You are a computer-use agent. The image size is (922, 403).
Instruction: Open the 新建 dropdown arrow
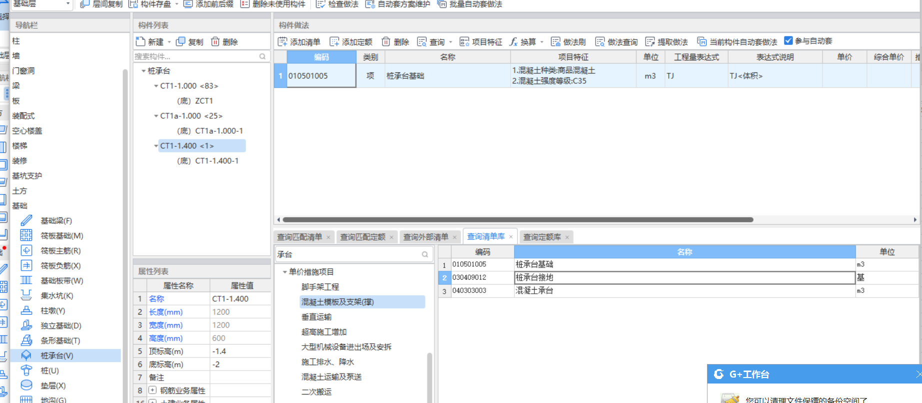169,42
